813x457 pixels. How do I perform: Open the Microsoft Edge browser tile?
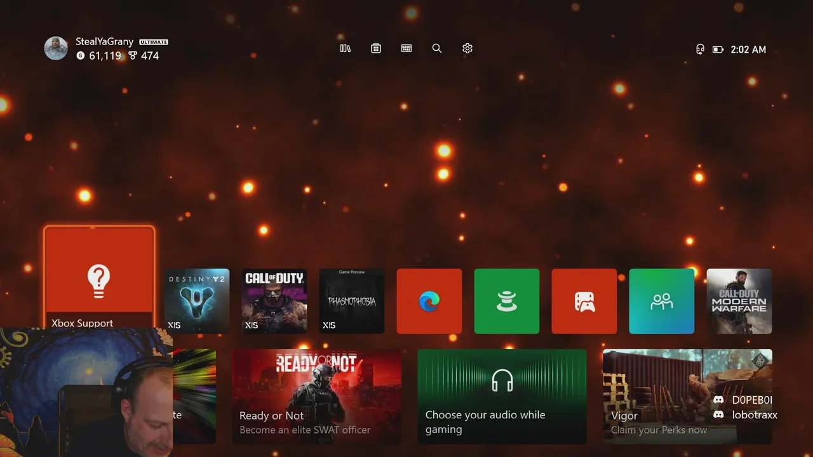click(x=429, y=301)
